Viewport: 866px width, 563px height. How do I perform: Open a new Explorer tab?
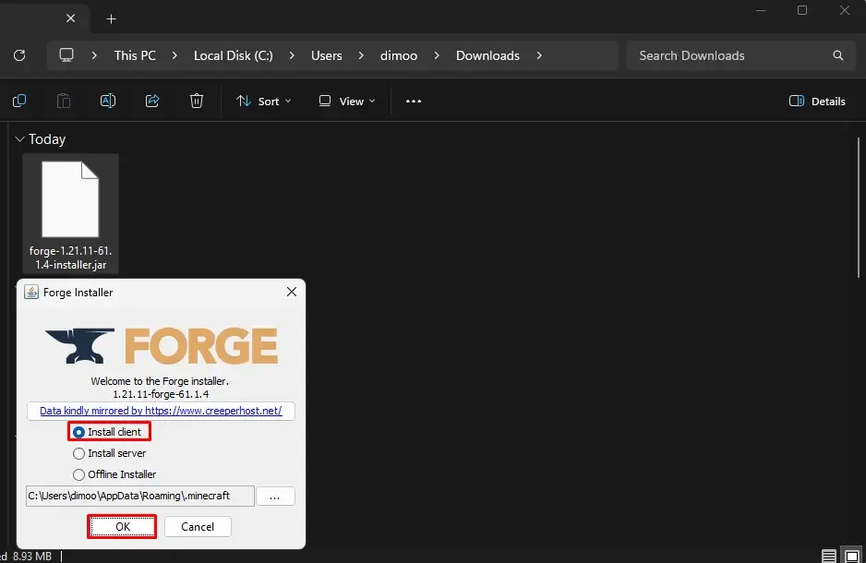tap(111, 18)
